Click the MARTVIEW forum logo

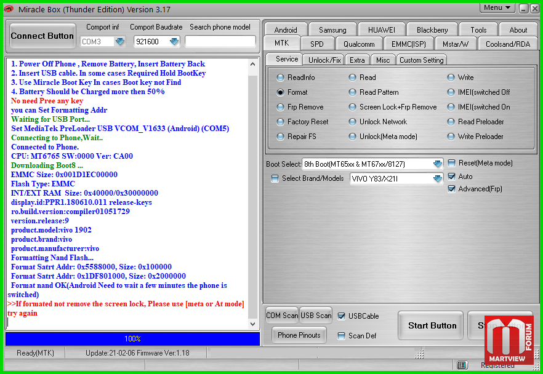tap(509, 341)
